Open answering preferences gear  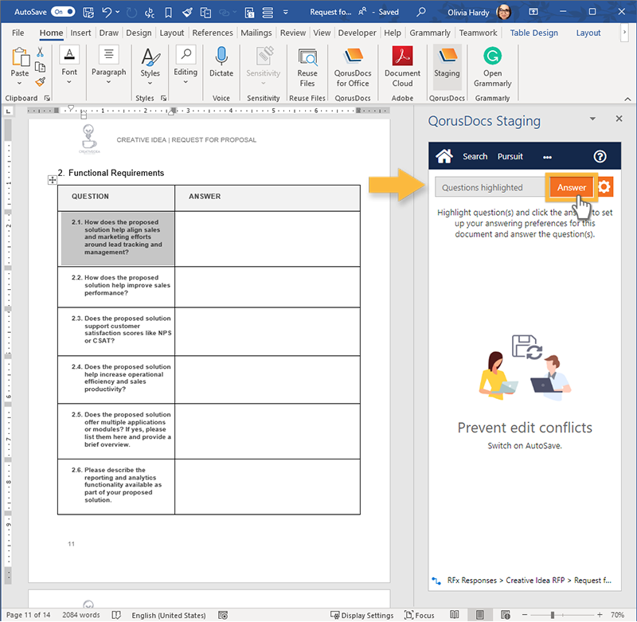click(x=604, y=187)
